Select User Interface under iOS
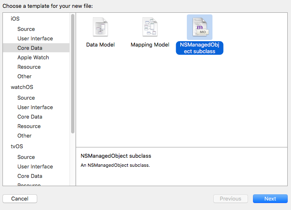The height and width of the screenshot is (210, 291). 35,38
